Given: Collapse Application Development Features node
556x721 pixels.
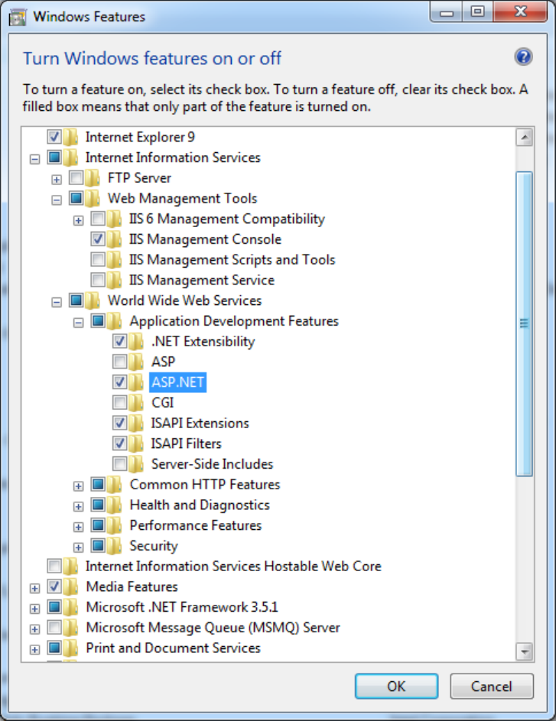Looking at the screenshot, I should click(x=79, y=323).
